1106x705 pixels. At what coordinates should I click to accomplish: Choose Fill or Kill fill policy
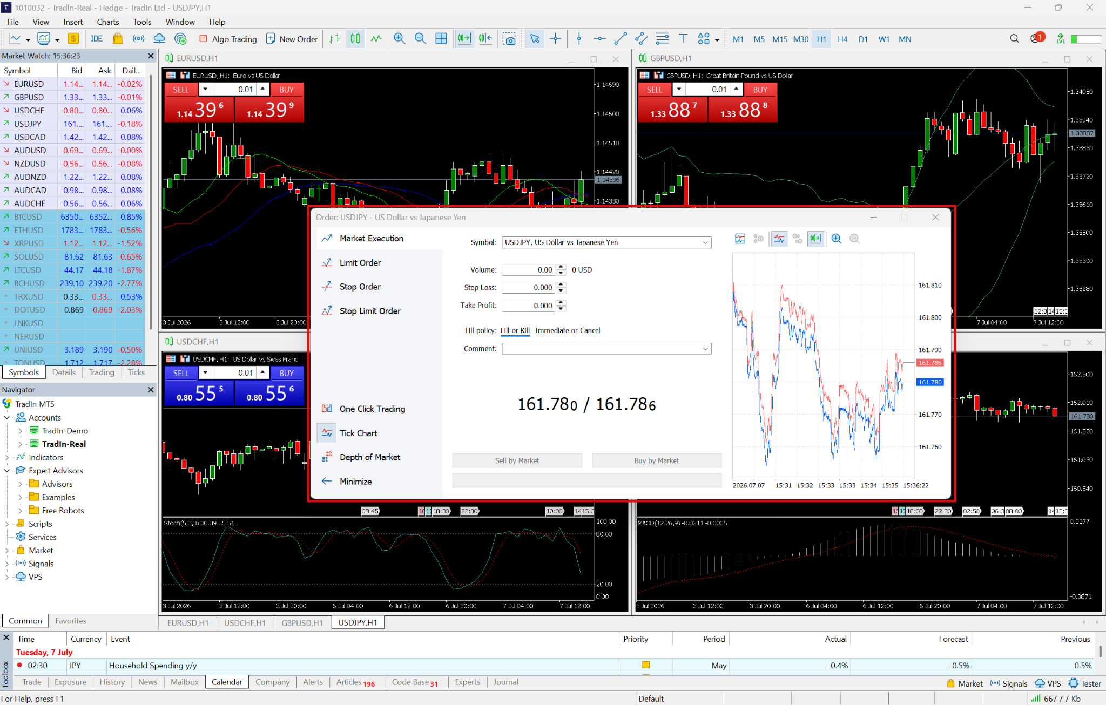tap(515, 330)
